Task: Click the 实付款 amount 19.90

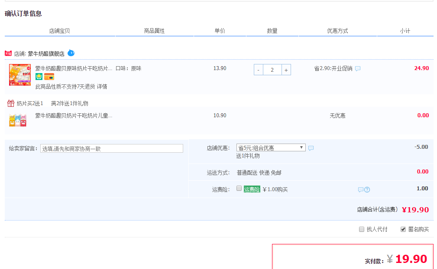Action: click(411, 259)
